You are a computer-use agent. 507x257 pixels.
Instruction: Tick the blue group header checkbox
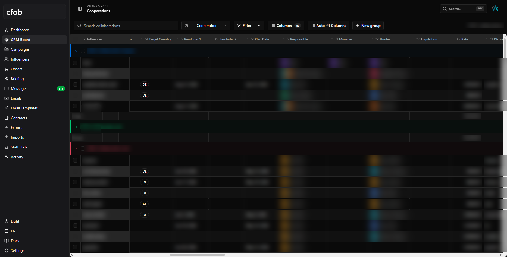83,51
